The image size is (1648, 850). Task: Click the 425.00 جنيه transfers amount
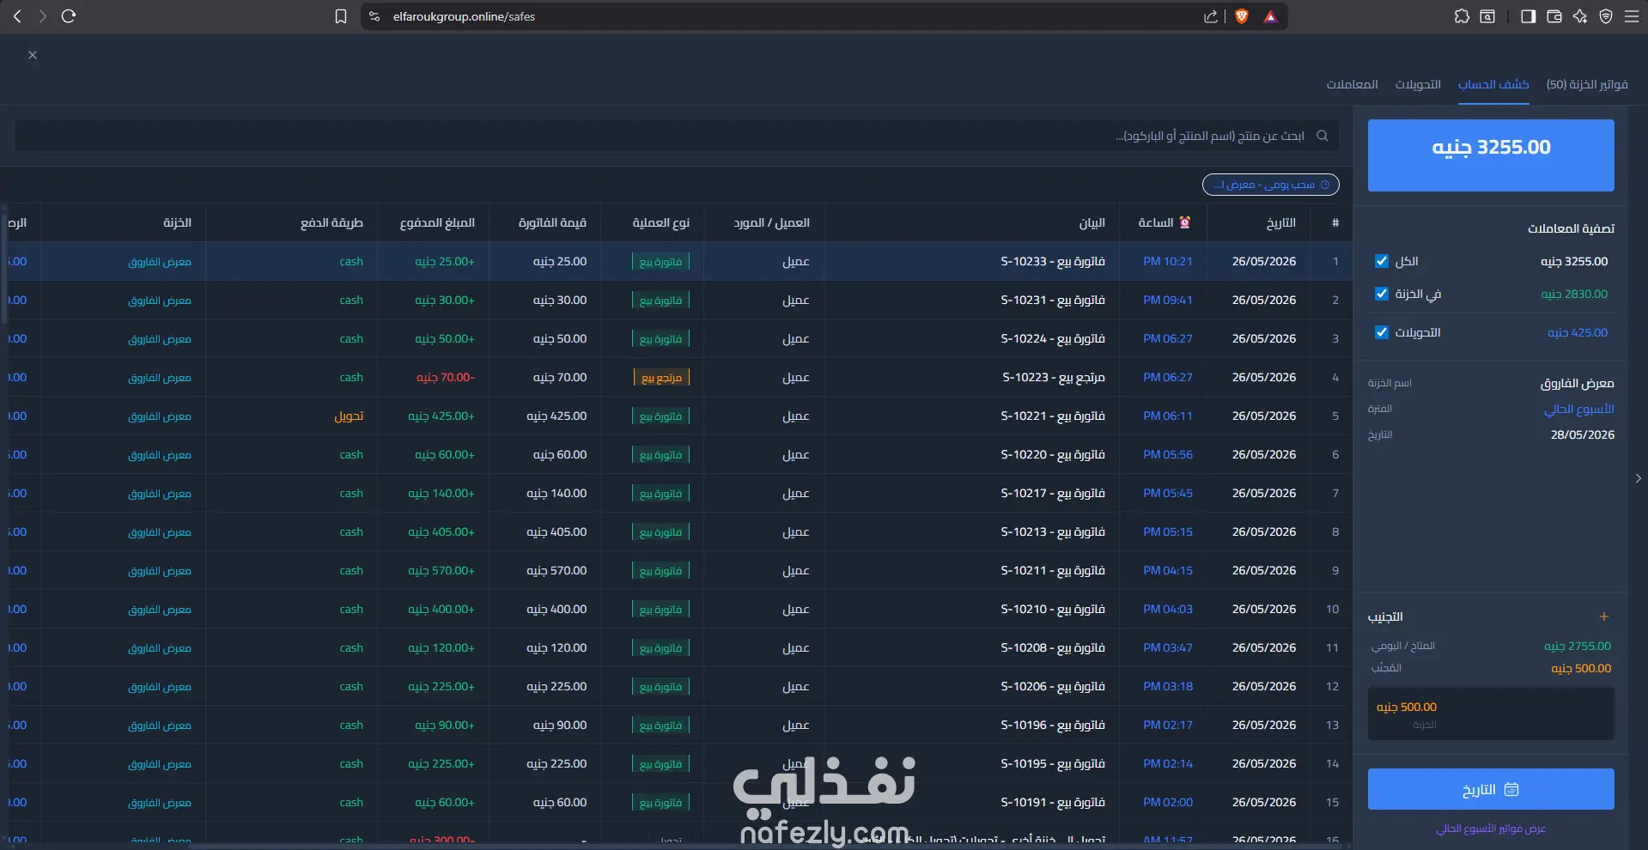point(1578,332)
